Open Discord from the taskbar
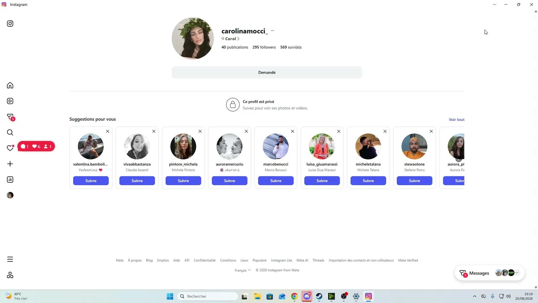538x303 pixels. (307, 296)
